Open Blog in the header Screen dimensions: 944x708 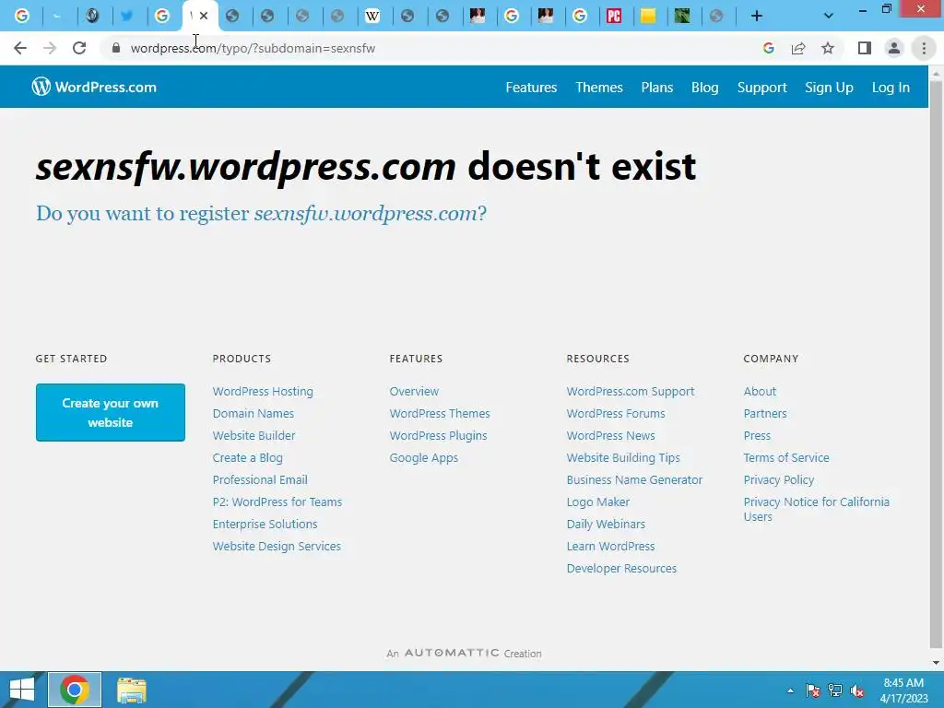(x=704, y=88)
